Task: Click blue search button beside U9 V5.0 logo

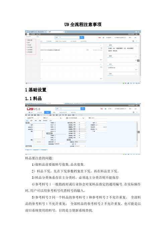Action: pos(83,108)
